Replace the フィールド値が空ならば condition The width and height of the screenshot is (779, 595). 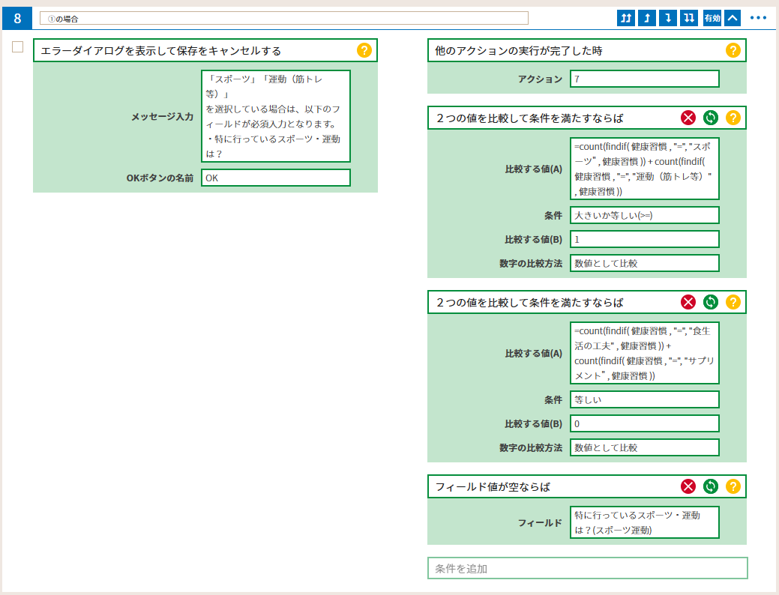pos(711,486)
